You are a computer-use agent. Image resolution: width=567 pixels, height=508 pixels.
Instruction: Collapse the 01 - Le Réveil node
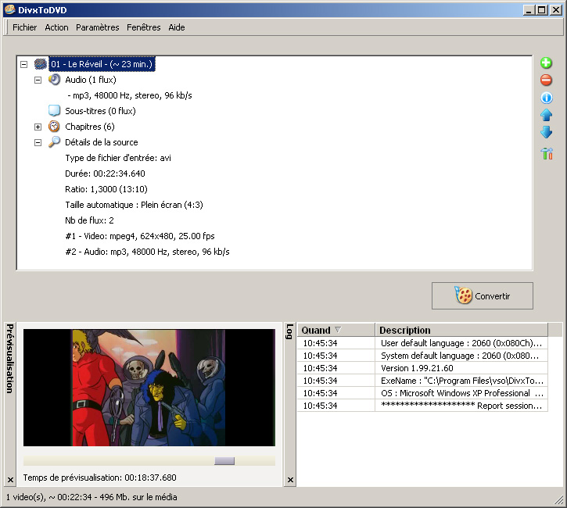click(x=24, y=64)
